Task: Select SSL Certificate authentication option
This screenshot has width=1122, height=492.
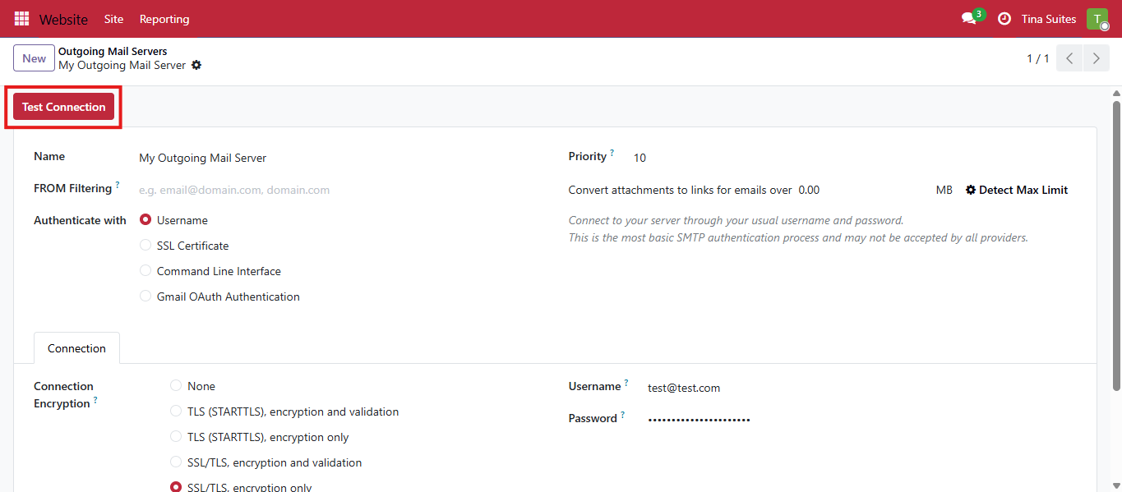Action: click(x=145, y=246)
